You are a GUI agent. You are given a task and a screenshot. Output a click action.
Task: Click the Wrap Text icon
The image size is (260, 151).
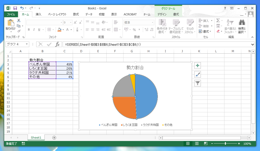pos(116,22)
